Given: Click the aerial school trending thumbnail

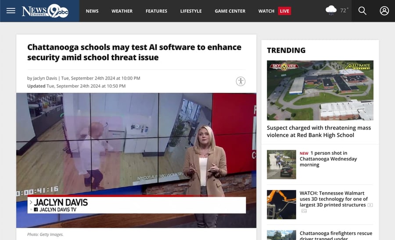Looking at the screenshot, I should coord(320,90).
